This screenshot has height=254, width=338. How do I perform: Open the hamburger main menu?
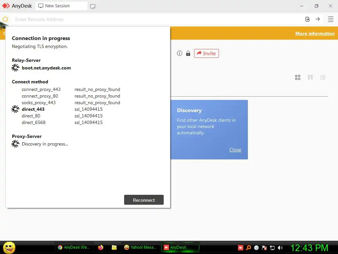(331, 19)
